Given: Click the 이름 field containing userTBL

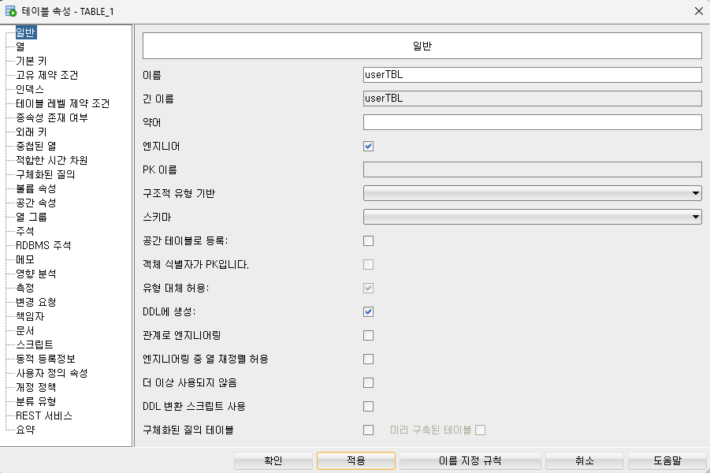Looking at the screenshot, I should tap(532, 75).
